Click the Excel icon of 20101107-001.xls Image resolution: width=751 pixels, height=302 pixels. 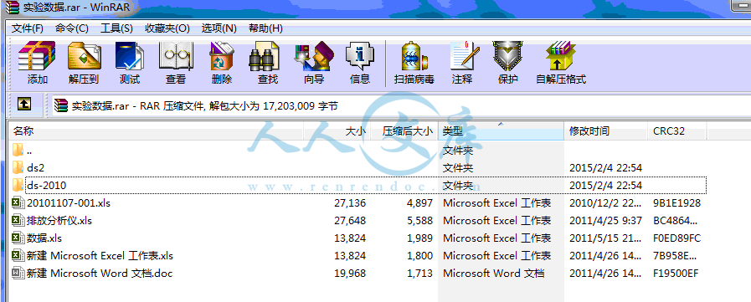point(18,203)
